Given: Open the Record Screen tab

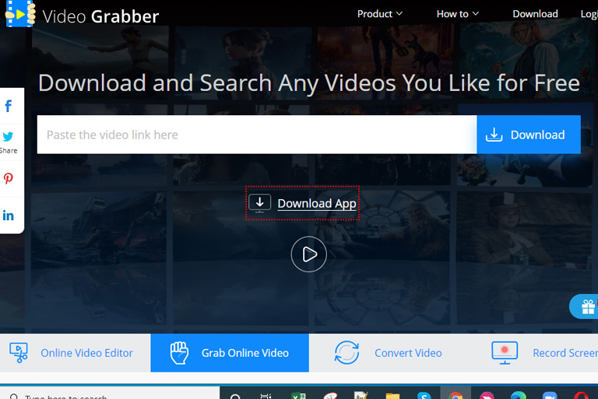Looking at the screenshot, I should click(x=544, y=353).
